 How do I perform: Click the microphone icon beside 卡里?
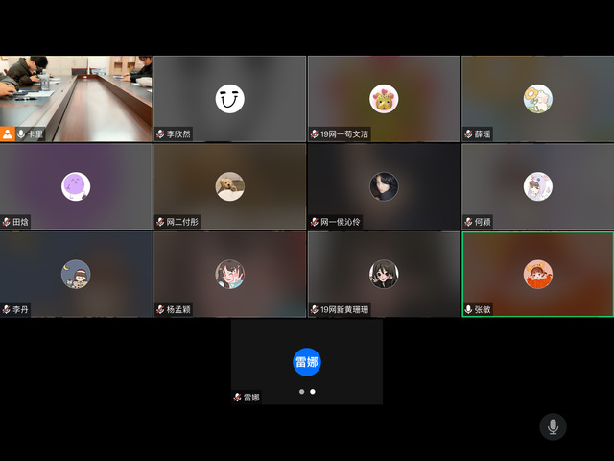20,134
